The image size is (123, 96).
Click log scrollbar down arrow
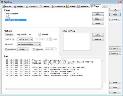pos(102,86)
